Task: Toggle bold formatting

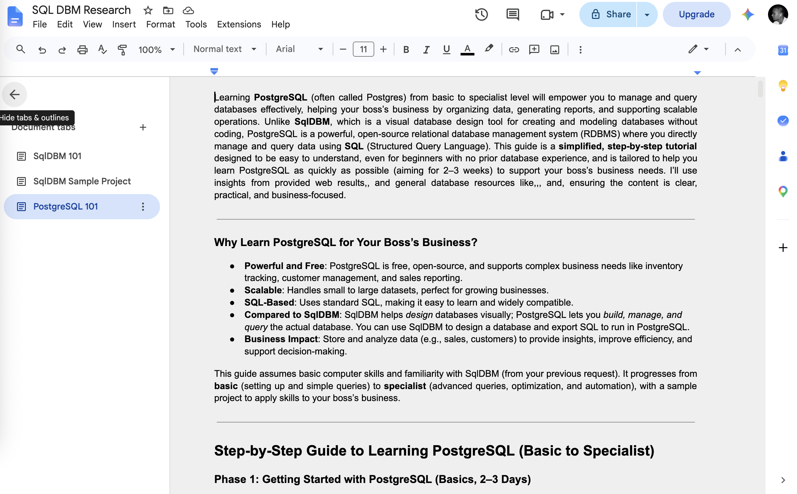Action: (406, 50)
